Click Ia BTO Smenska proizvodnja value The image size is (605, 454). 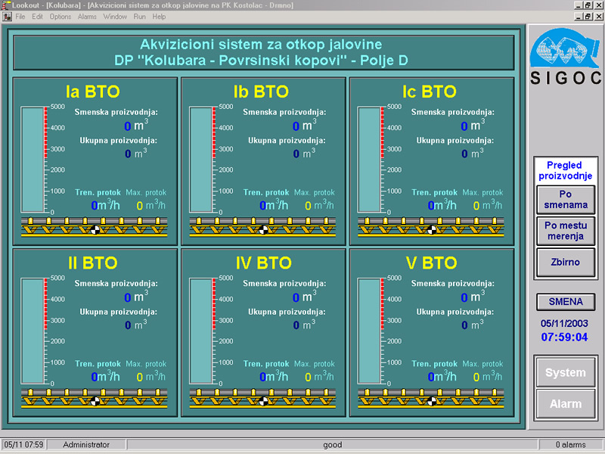click(x=128, y=126)
